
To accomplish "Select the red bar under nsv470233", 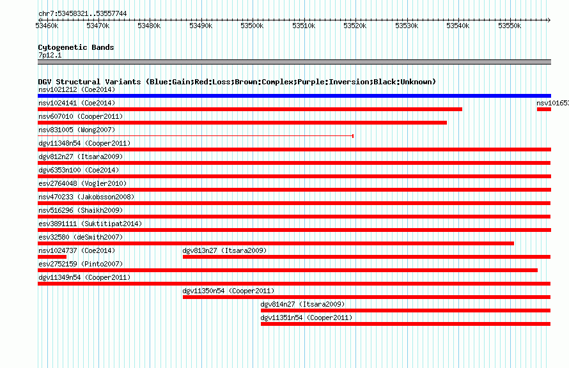I will point(294,203).
